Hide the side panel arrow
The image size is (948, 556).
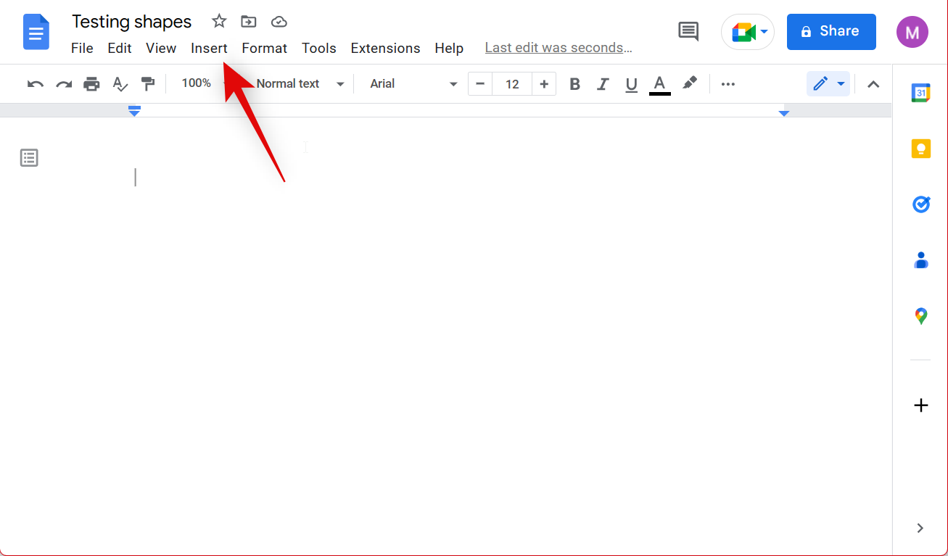point(920,528)
